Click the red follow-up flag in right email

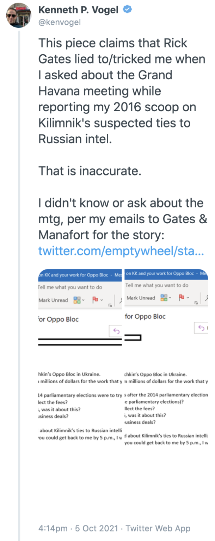click(182, 298)
